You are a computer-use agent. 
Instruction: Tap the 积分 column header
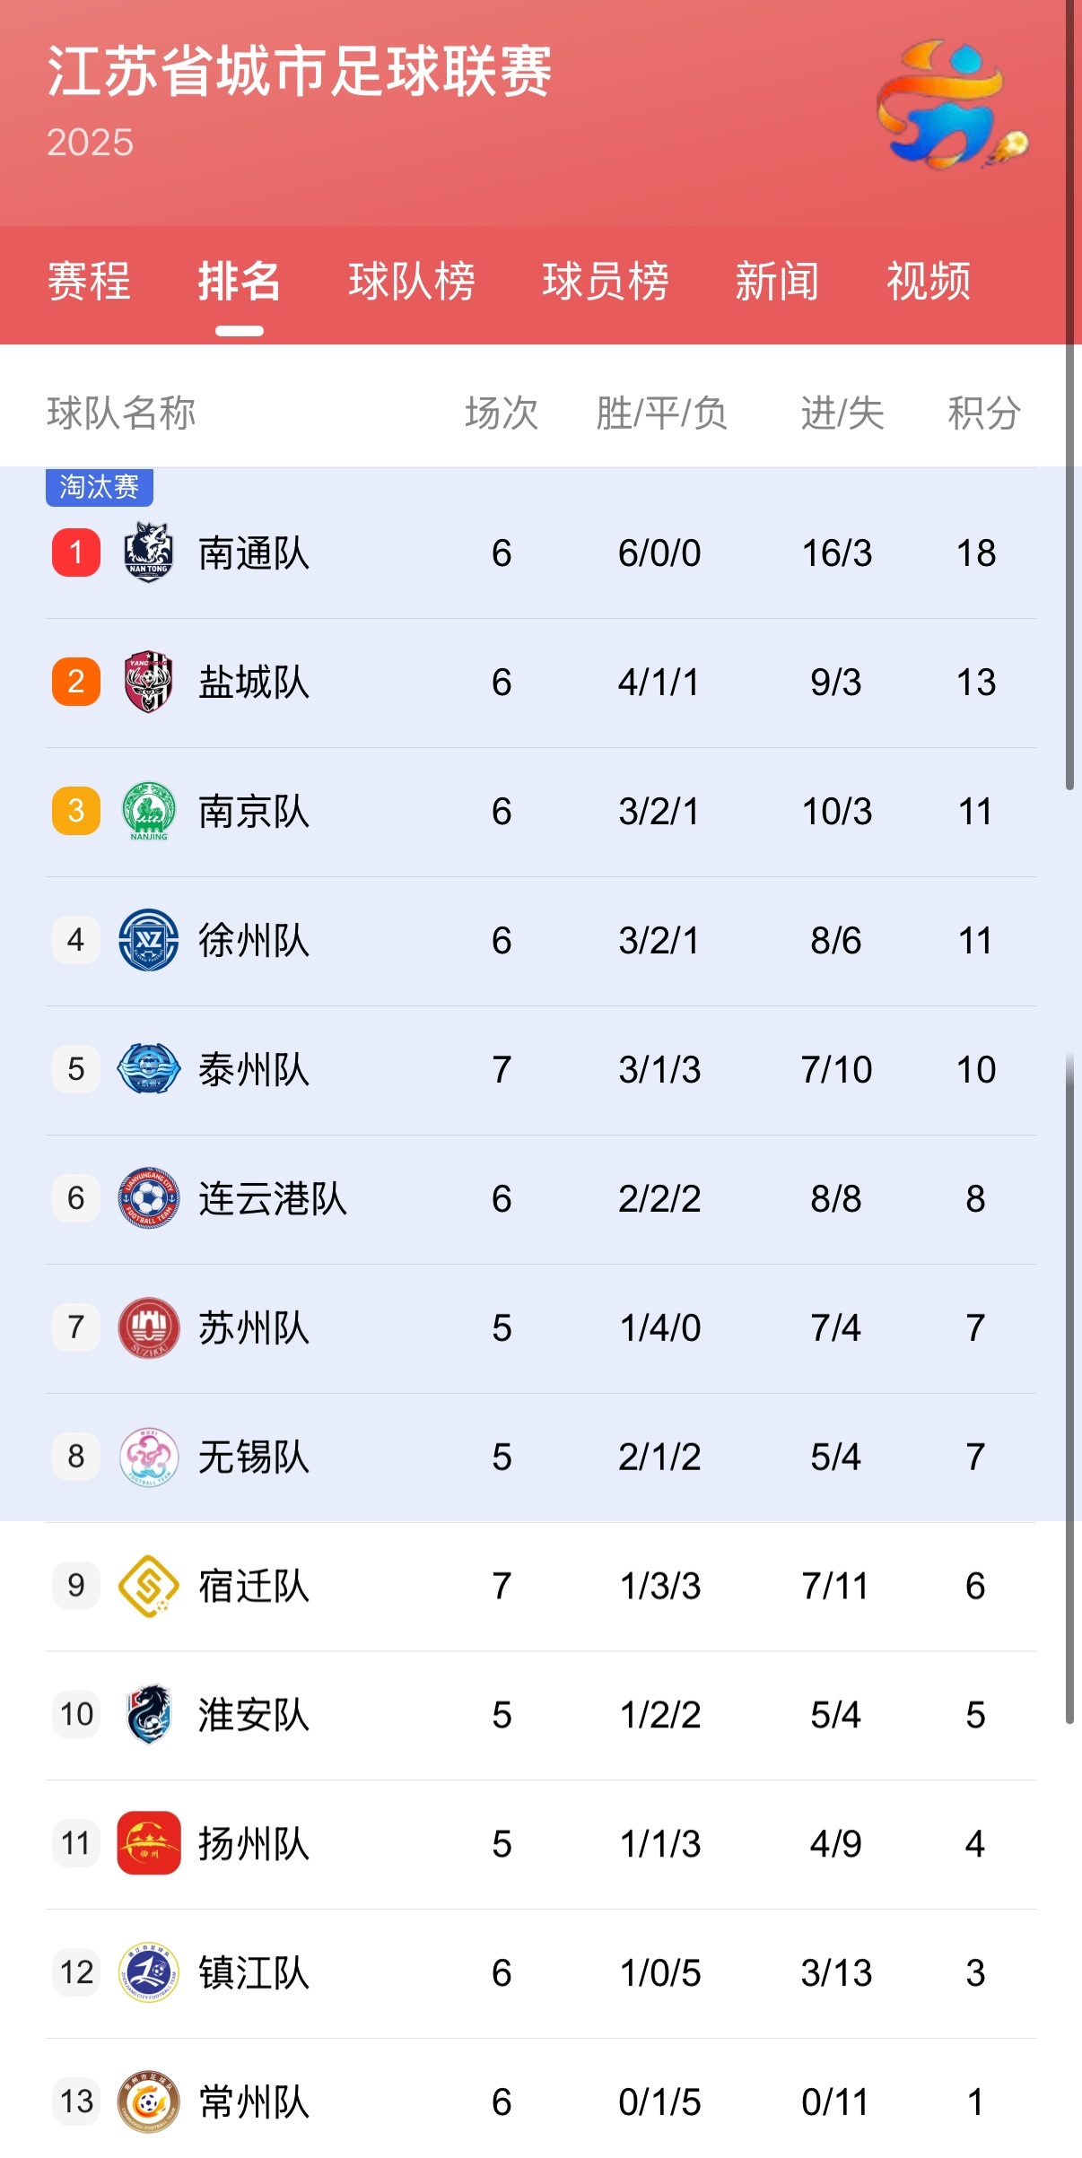tap(984, 413)
